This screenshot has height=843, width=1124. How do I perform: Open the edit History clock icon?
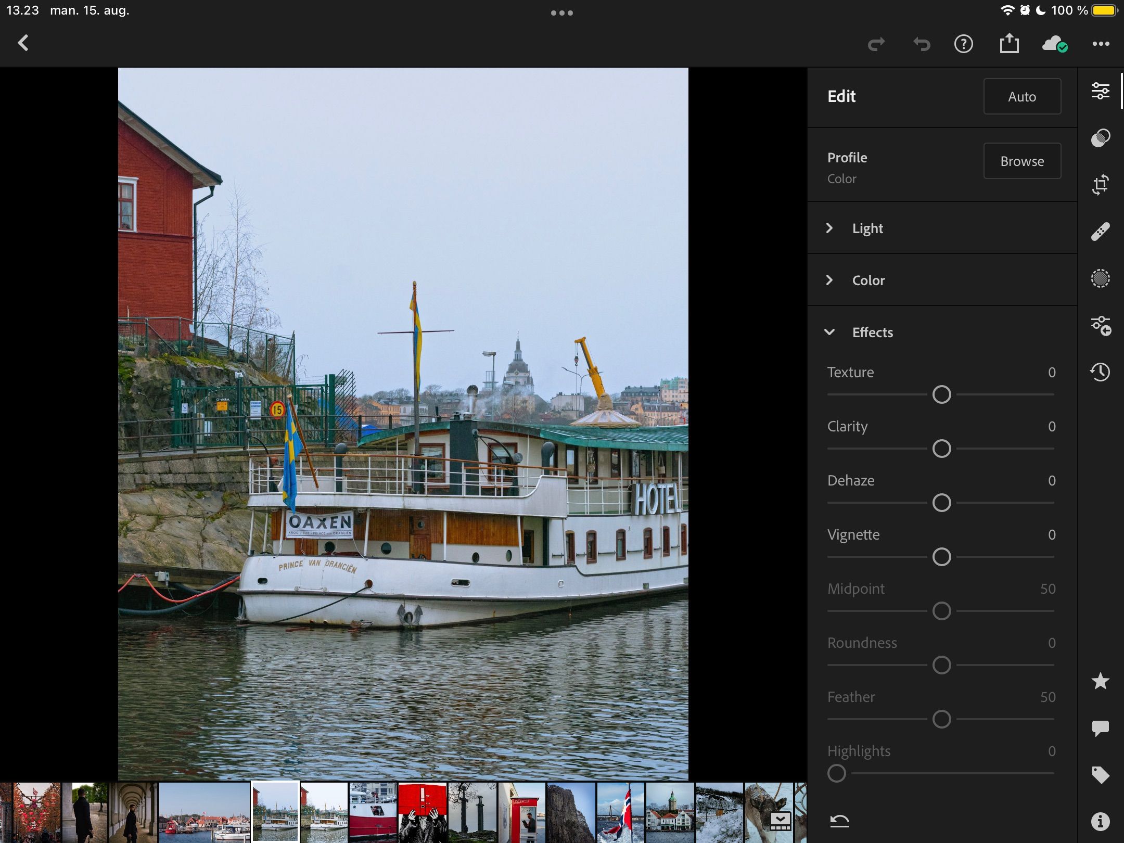click(x=1100, y=372)
